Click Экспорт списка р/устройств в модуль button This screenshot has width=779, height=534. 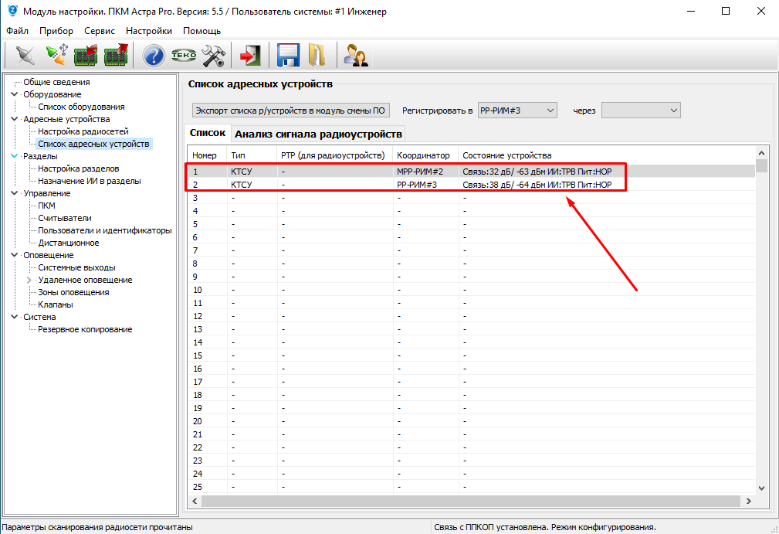[290, 111]
